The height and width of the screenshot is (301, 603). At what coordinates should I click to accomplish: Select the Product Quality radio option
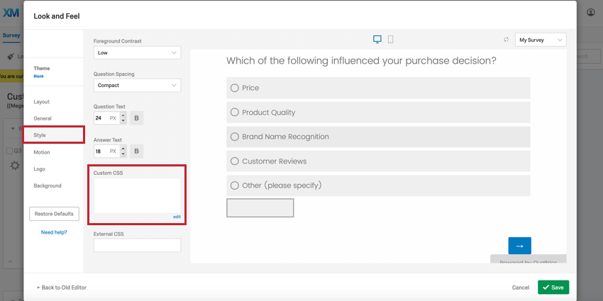click(x=234, y=112)
